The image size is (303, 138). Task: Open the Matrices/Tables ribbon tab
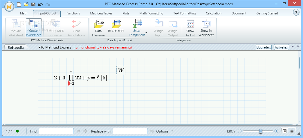click(101, 13)
